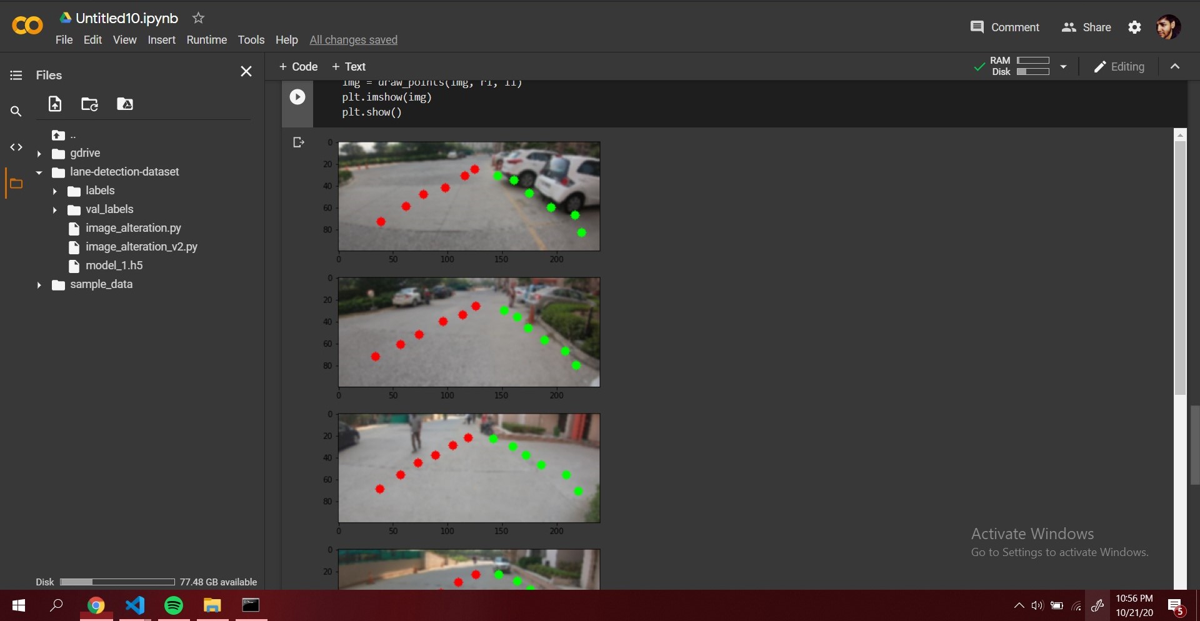
Task: Open the Editing mode dropdown
Action: coord(1119,66)
